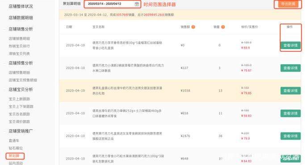The width and height of the screenshot is (305, 165).
Task: Select the 店铺营销推广 sidebar heading
Action: point(21,131)
